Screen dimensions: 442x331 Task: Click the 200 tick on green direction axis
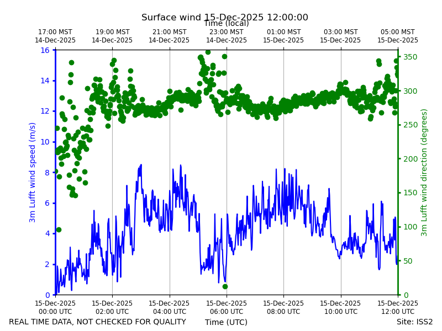coord(410,159)
